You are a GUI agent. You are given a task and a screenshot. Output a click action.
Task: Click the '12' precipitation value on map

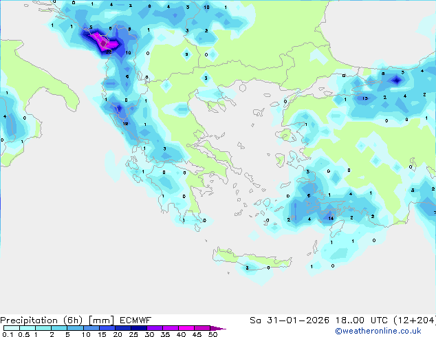[125, 124]
